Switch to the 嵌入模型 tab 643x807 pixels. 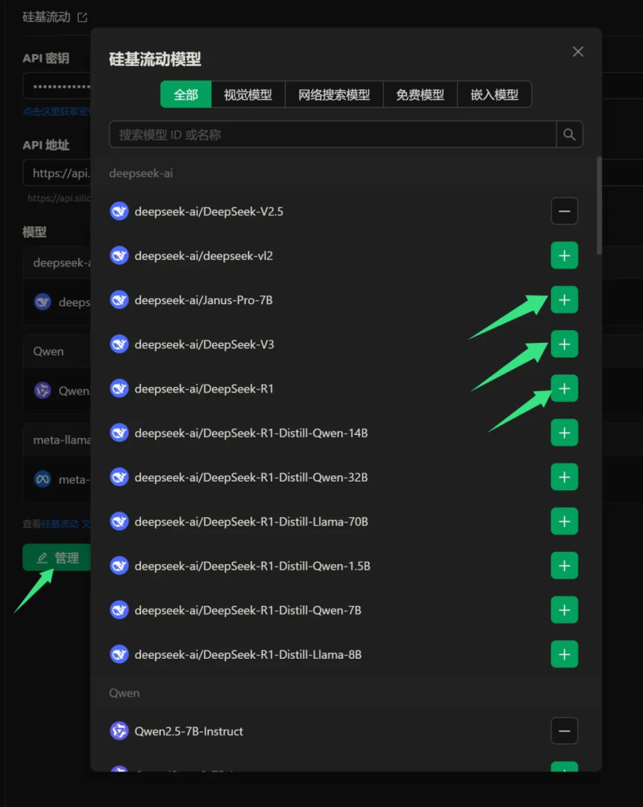[494, 95]
